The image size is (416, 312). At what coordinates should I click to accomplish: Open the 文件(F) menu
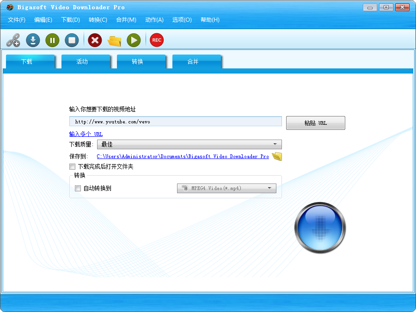pos(17,20)
